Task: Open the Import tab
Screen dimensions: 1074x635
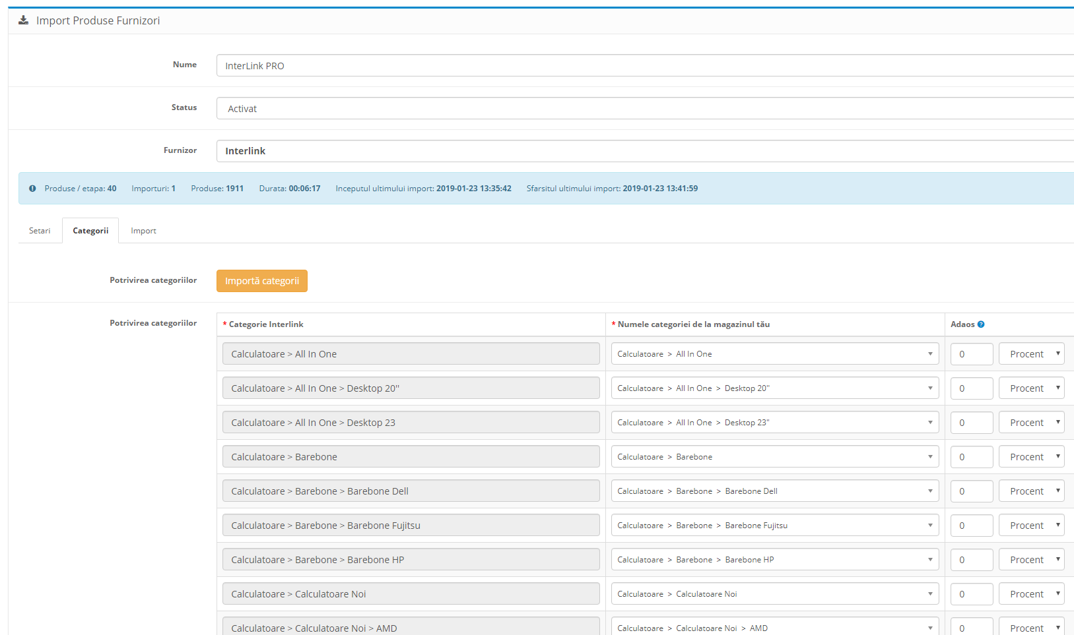Action: click(143, 231)
